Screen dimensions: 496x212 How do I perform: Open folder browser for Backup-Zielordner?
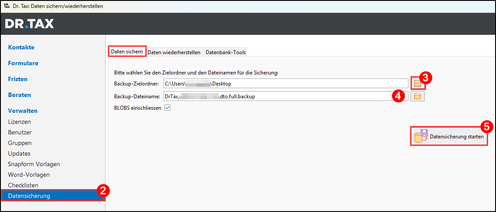point(418,84)
